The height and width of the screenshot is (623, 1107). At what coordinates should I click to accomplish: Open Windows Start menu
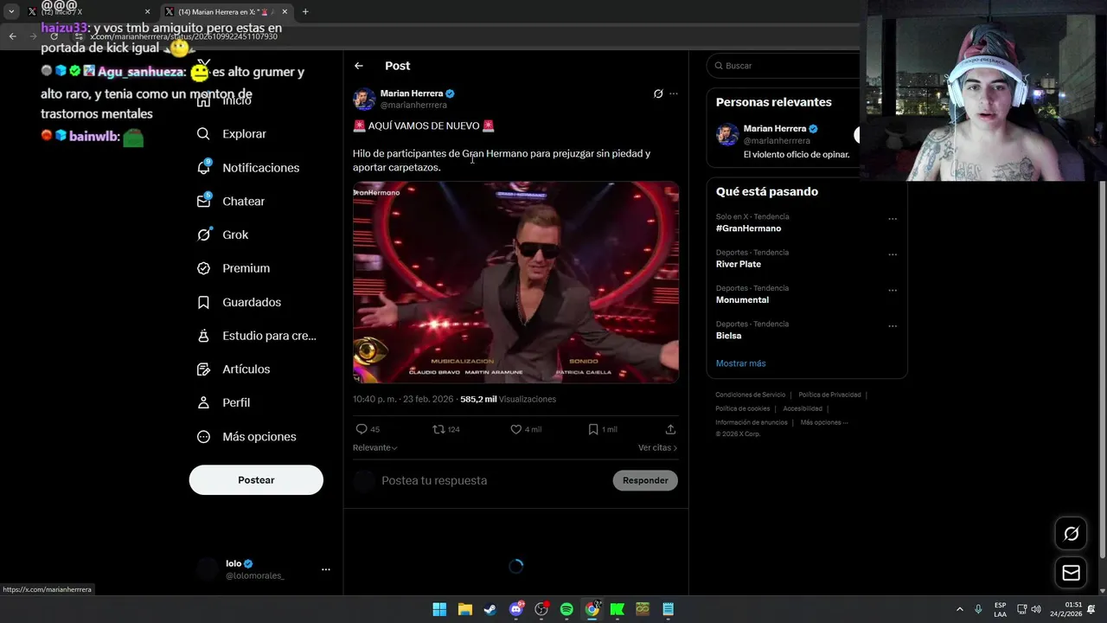pos(439,609)
